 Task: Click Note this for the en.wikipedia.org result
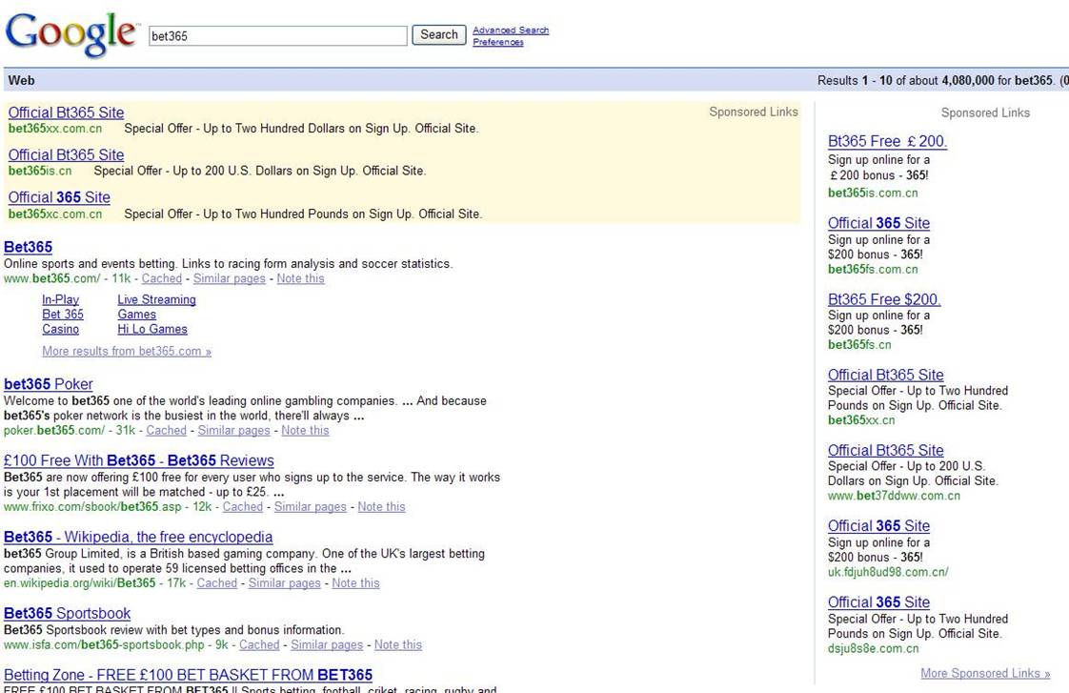point(356,583)
